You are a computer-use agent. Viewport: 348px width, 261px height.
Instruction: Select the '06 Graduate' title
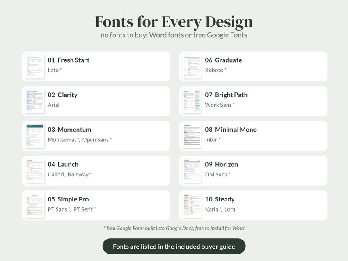click(224, 60)
